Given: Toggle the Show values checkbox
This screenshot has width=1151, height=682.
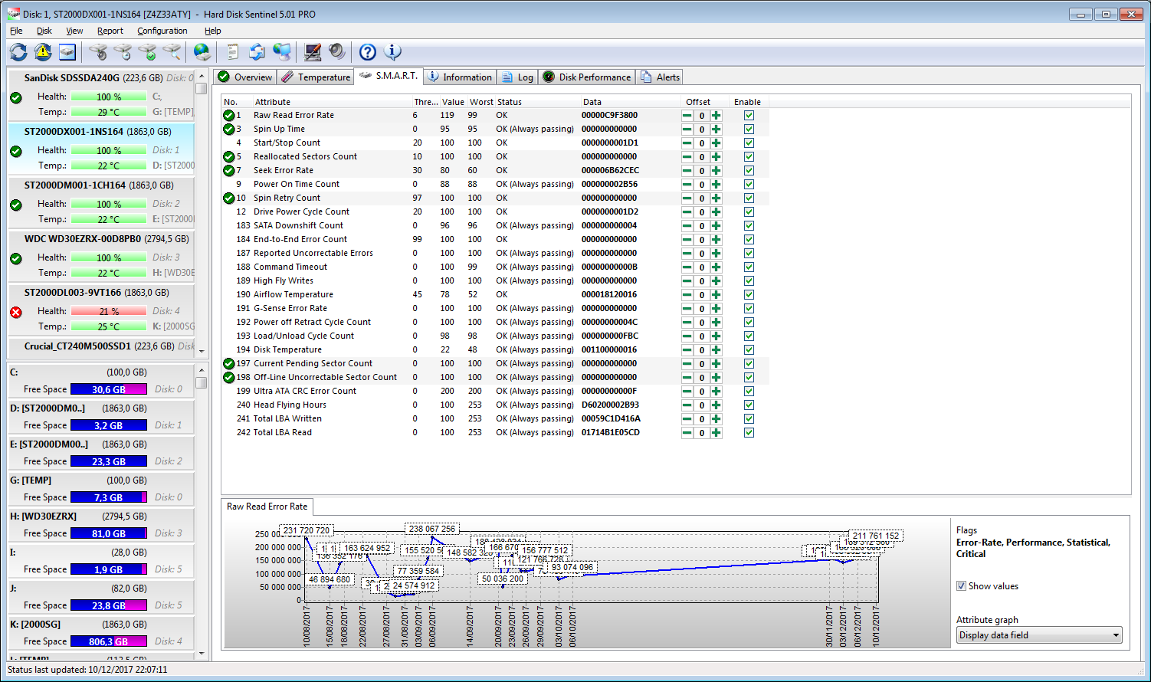Looking at the screenshot, I should point(961,586).
